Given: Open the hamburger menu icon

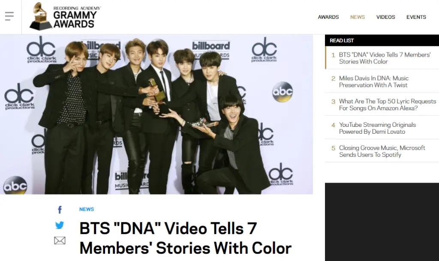Looking at the screenshot, I should coord(9,16).
